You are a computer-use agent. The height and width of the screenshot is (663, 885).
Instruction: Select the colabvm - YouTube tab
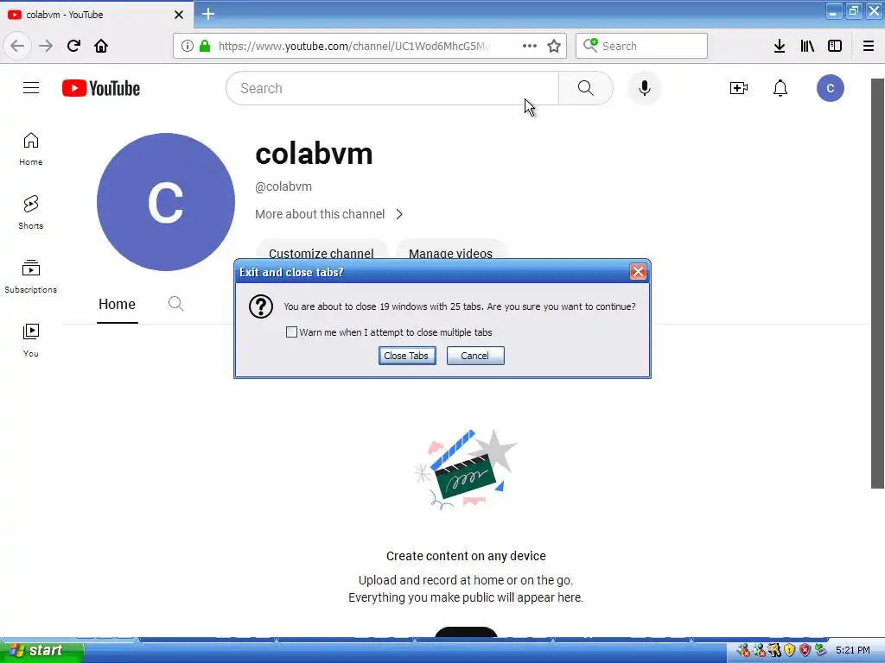coord(96,15)
